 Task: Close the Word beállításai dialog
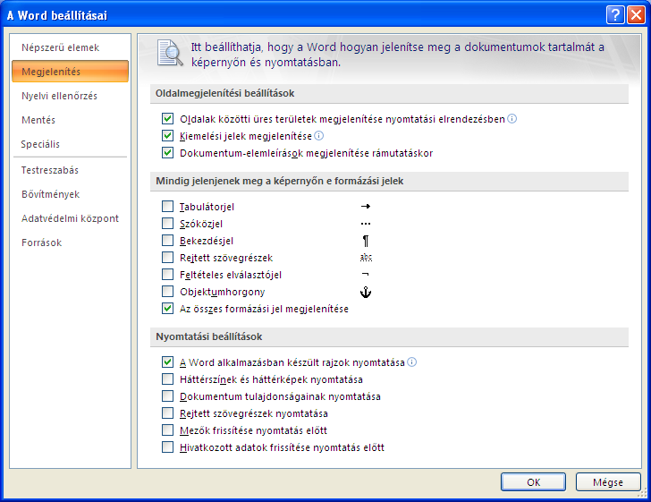[x=636, y=15]
